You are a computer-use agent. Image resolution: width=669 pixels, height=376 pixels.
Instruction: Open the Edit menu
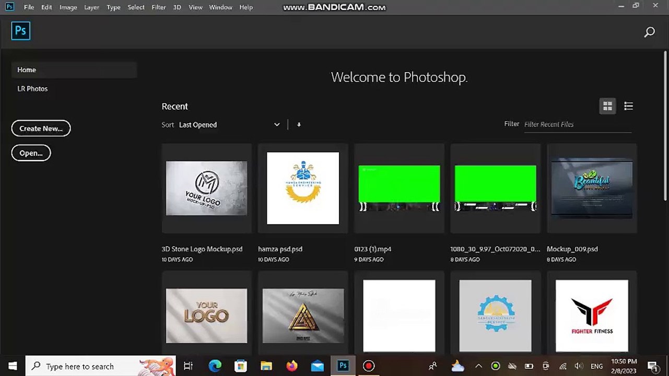click(46, 7)
